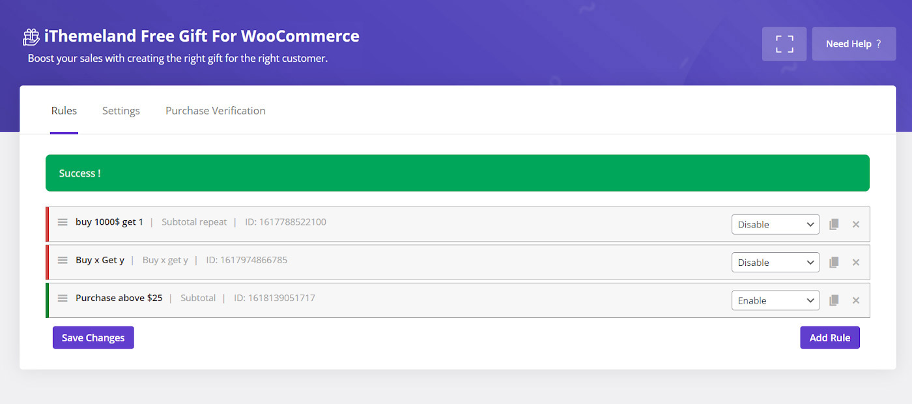912x404 pixels.
Task: Click the Add Rule button
Action: pos(829,338)
